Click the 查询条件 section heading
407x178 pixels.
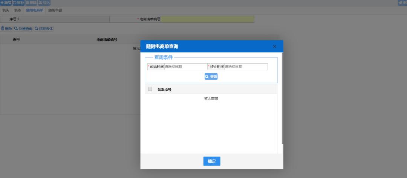click(164, 57)
